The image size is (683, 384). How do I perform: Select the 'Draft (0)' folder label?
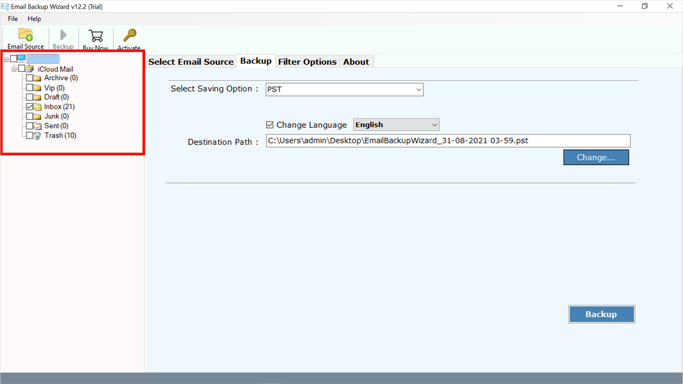coord(57,97)
